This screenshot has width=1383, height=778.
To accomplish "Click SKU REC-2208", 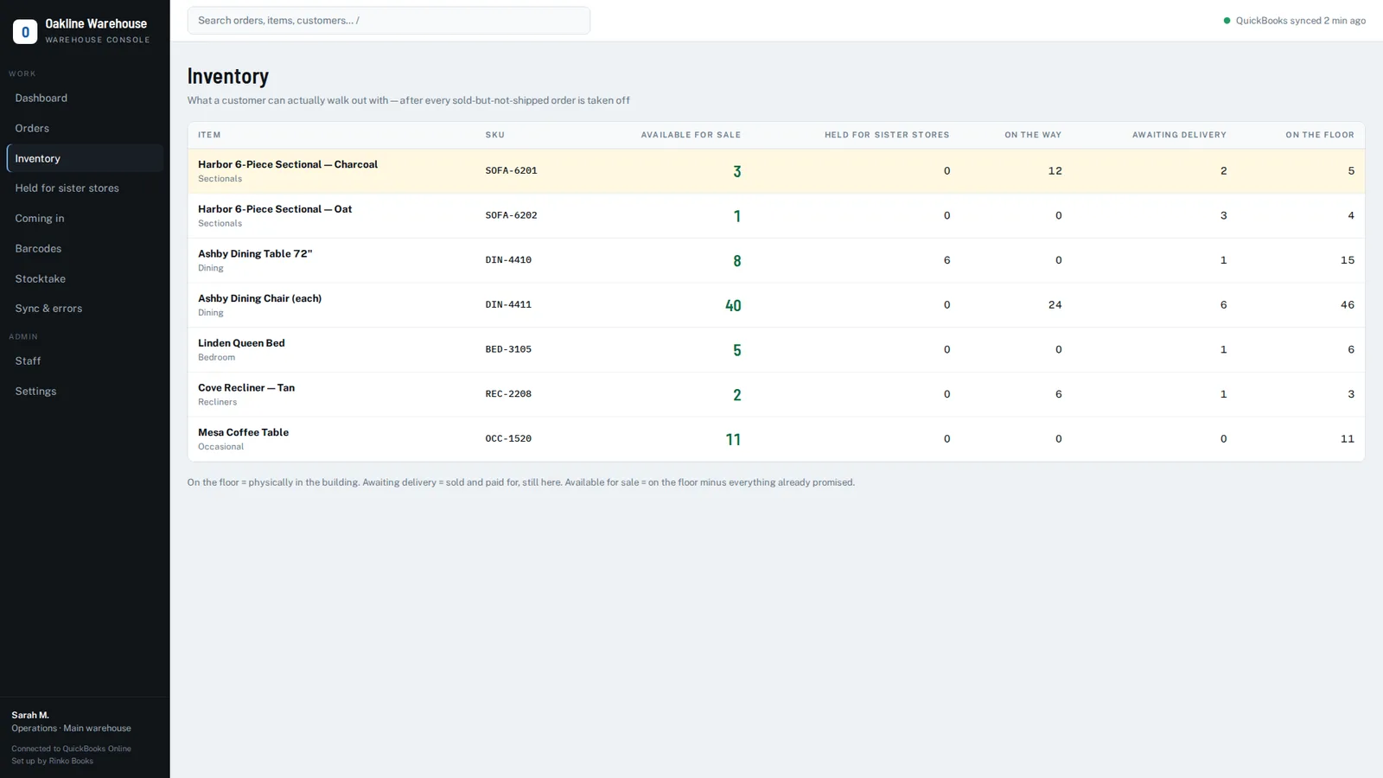I will tap(508, 394).
